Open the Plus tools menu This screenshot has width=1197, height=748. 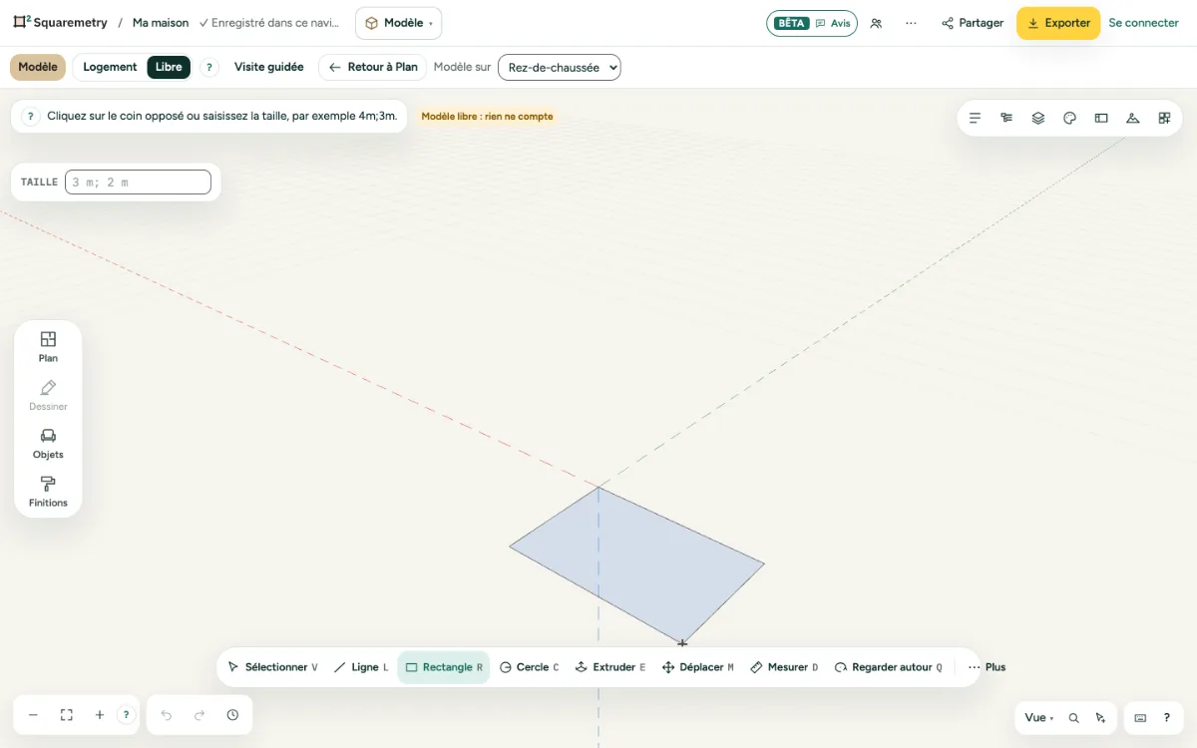[987, 667]
